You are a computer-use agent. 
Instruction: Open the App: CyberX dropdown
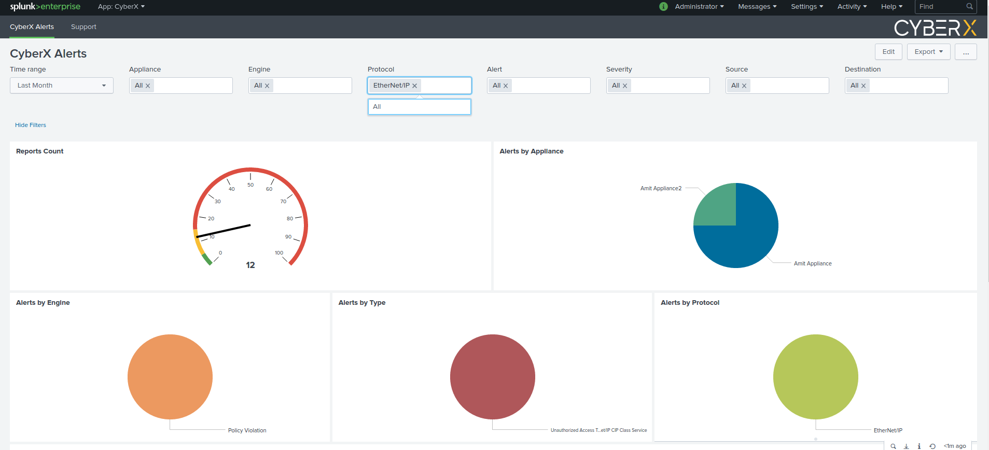coord(121,7)
